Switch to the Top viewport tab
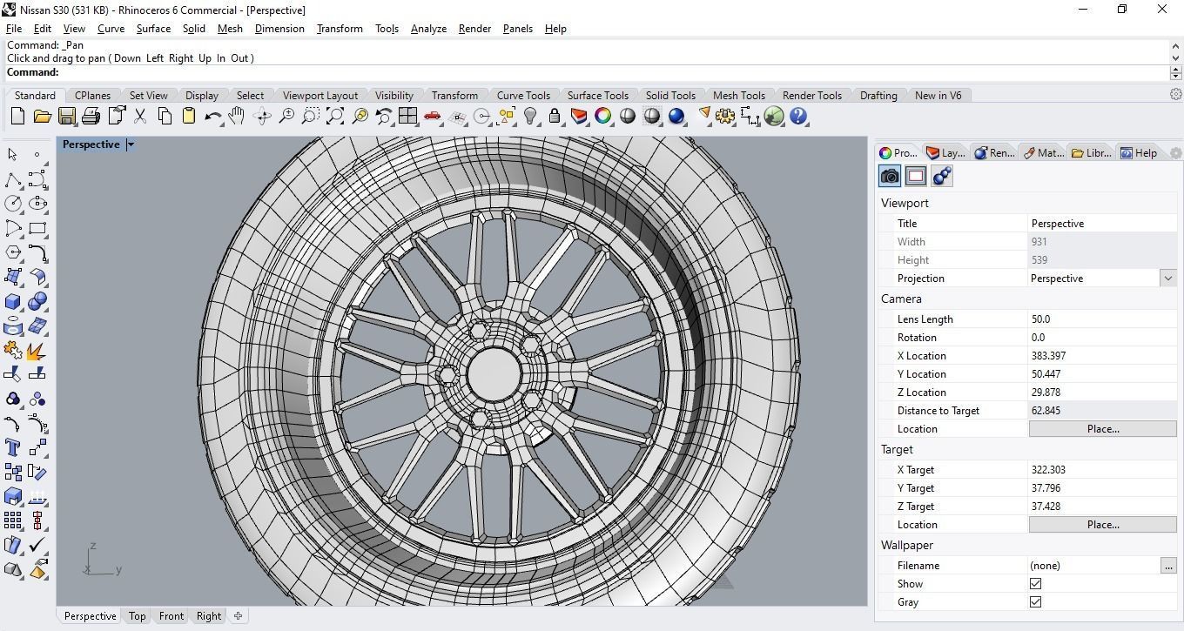 (x=137, y=616)
